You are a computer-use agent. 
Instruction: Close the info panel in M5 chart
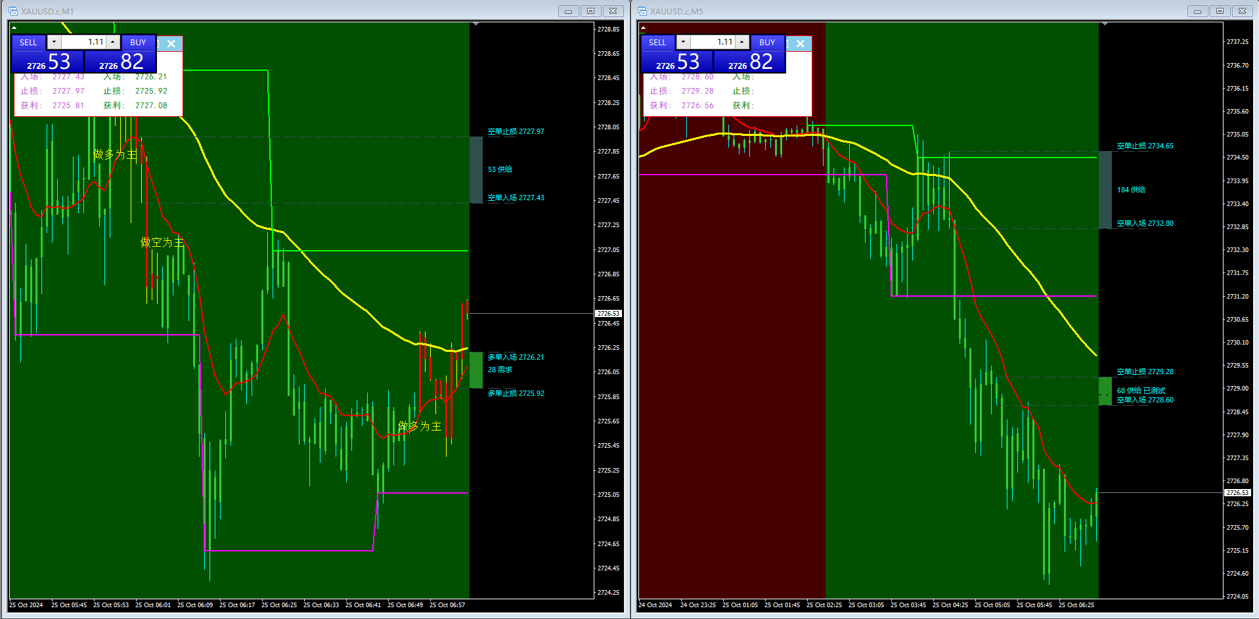801,43
